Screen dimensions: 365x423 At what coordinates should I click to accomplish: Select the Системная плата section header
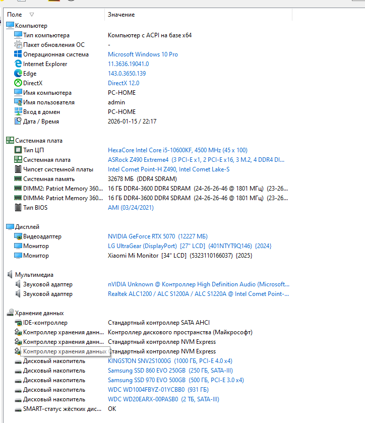(x=39, y=141)
